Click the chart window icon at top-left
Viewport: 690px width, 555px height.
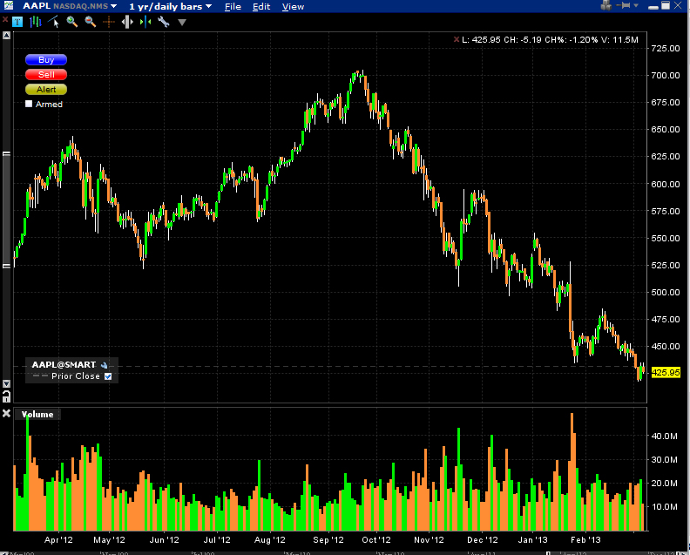point(9,6)
